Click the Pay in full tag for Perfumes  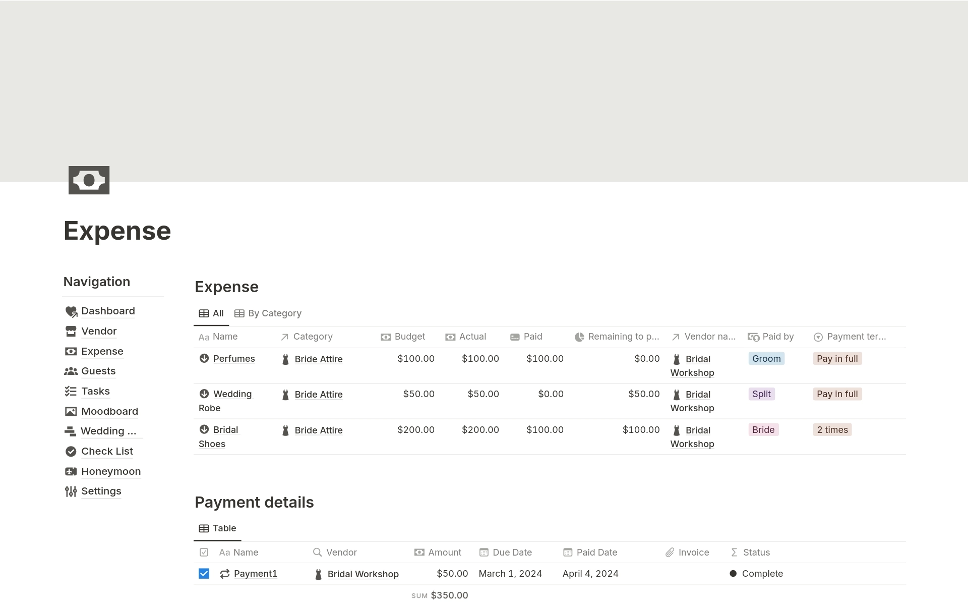click(837, 359)
